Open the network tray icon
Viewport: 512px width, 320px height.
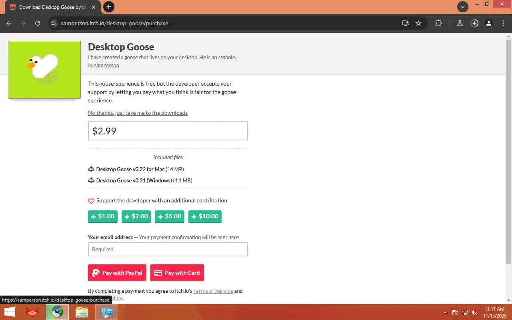tap(465, 312)
